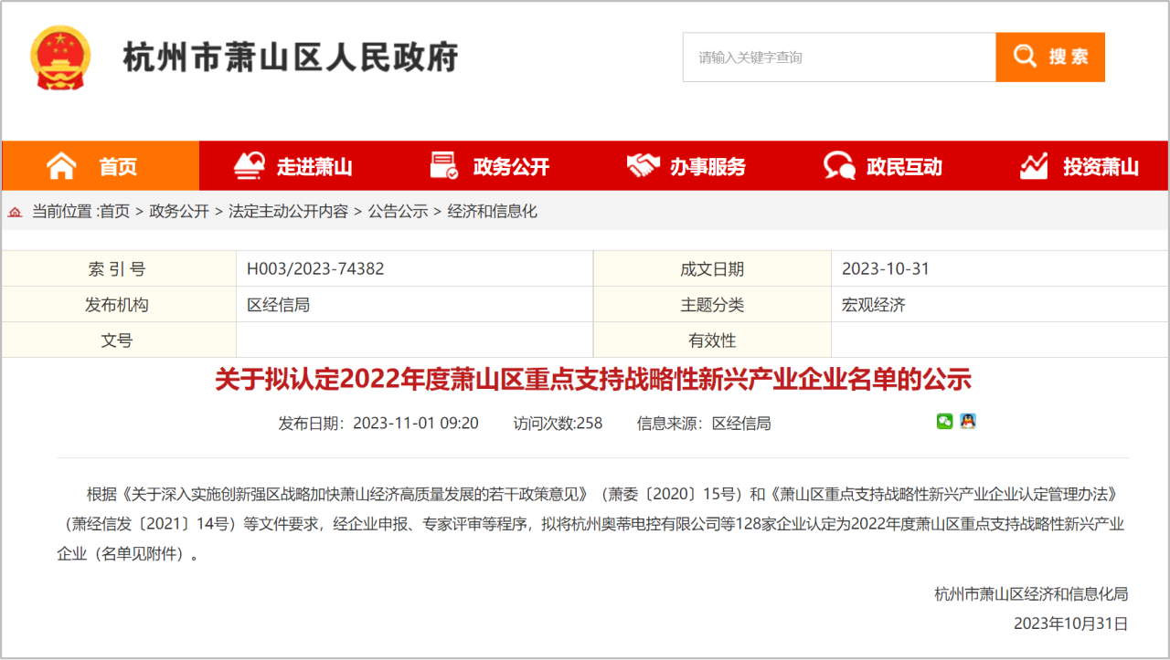The height and width of the screenshot is (660, 1170).
Task: Go to 法定主动公开内容 in the breadcrumb
Action: (288, 212)
